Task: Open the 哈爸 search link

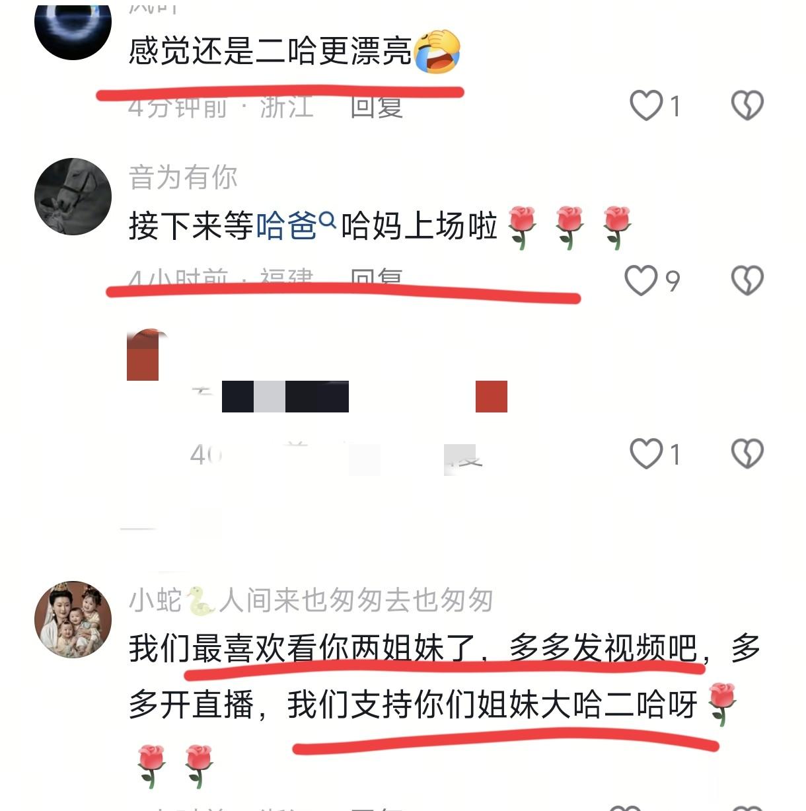Action: 287,226
